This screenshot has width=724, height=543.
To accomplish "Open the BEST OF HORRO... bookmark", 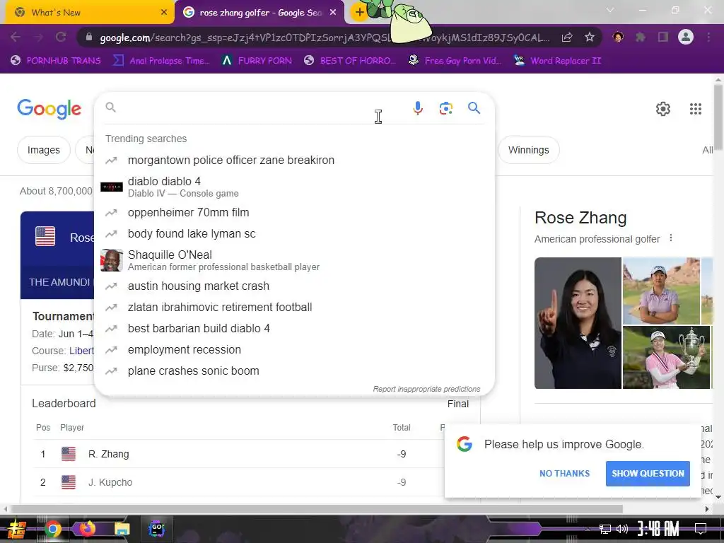I will [349, 61].
